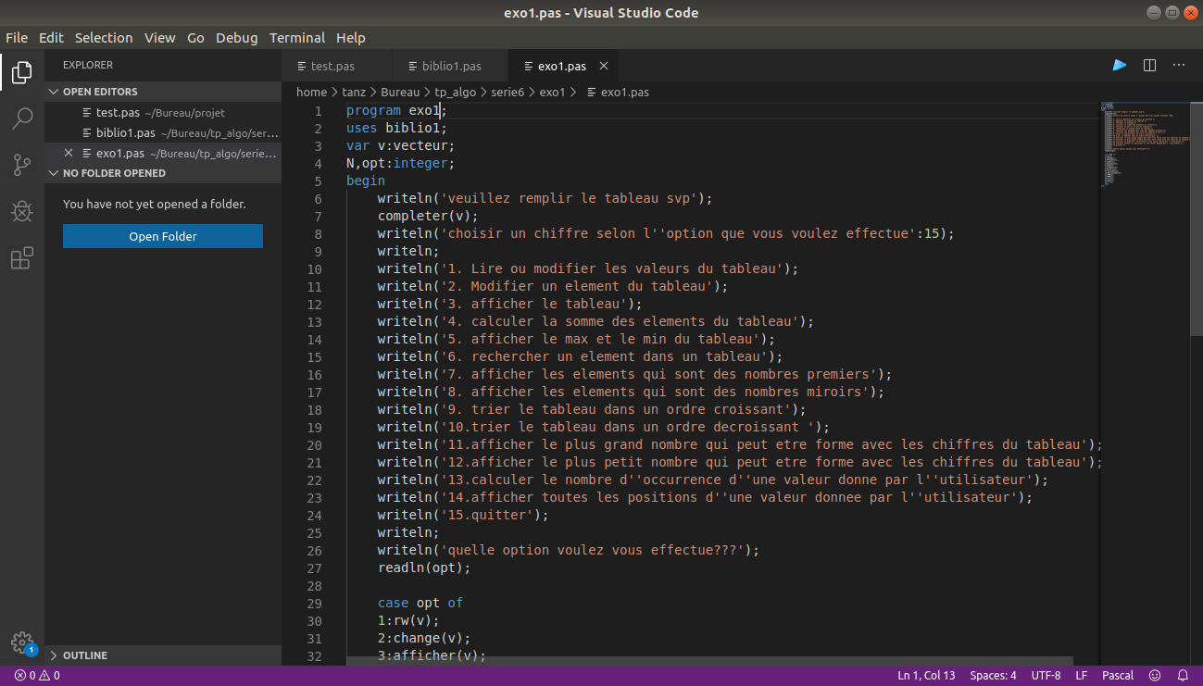Open the Selection menu
This screenshot has height=686, width=1203.
coord(104,38)
